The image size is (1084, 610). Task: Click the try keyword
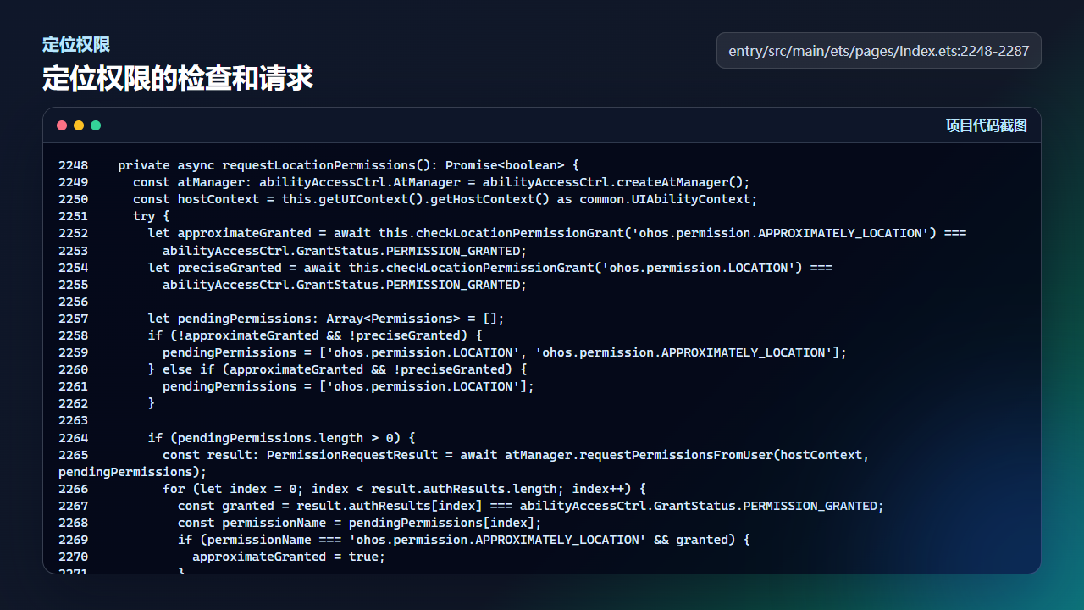click(144, 216)
